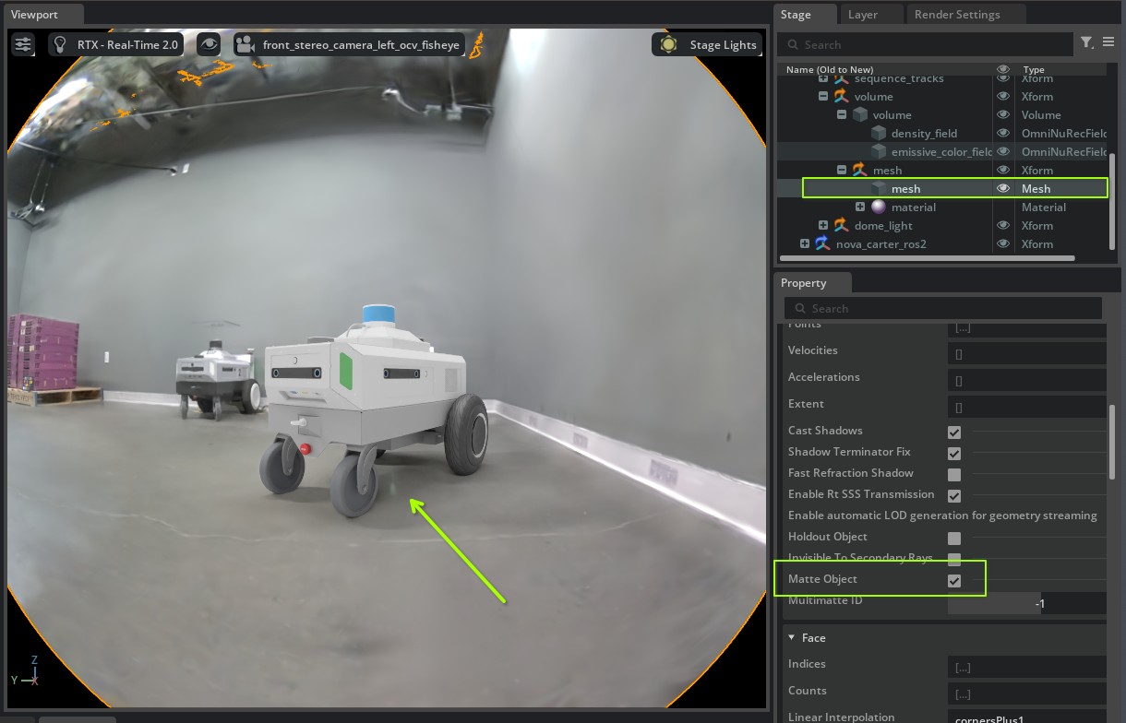This screenshot has width=1126, height=723.
Task: Select the material sphere icon in Stage
Action: [x=879, y=207]
